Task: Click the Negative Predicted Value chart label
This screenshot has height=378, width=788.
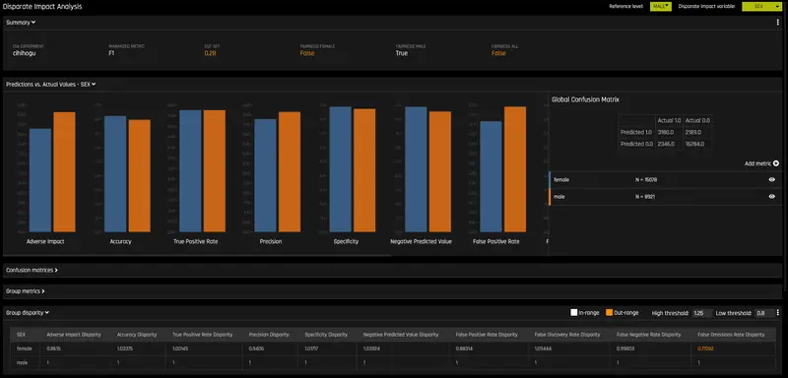Action: click(x=422, y=241)
